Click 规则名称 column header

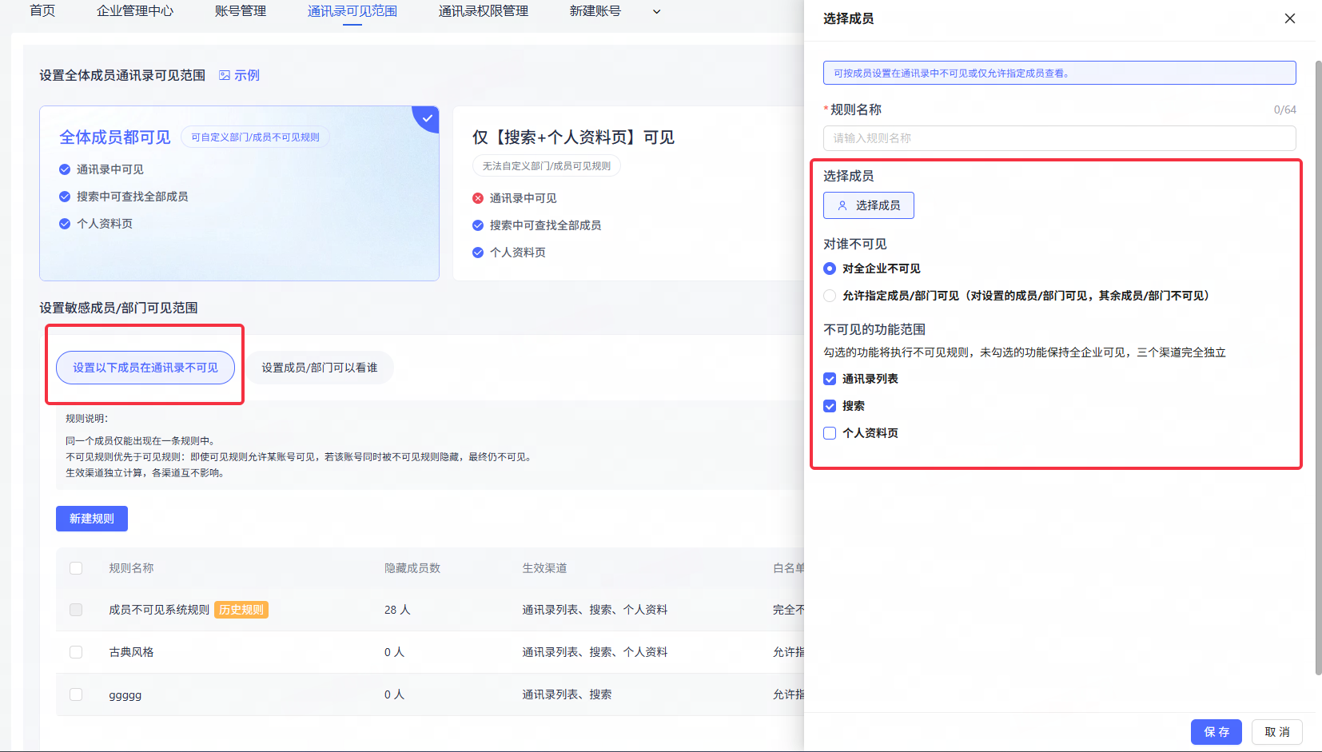tap(131, 568)
